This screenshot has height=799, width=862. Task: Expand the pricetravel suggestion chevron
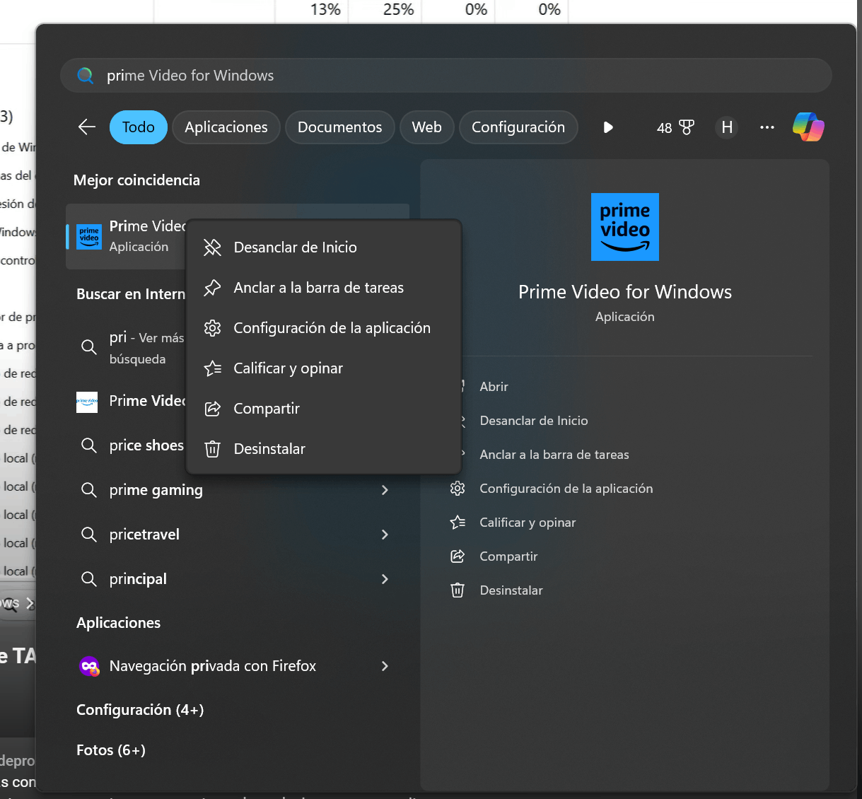[x=385, y=535]
